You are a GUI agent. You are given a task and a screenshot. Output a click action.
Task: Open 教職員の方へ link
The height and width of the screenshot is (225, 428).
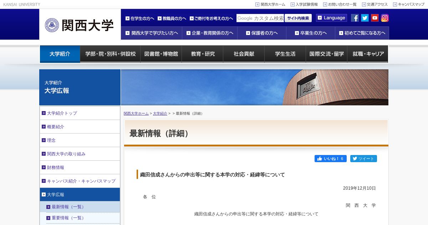tap(172, 18)
